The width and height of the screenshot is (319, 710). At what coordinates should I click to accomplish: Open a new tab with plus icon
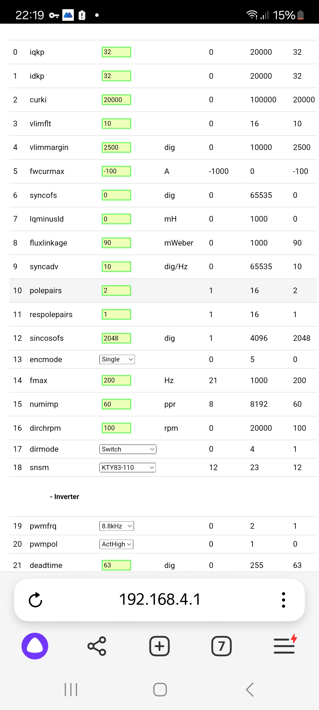(159, 646)
